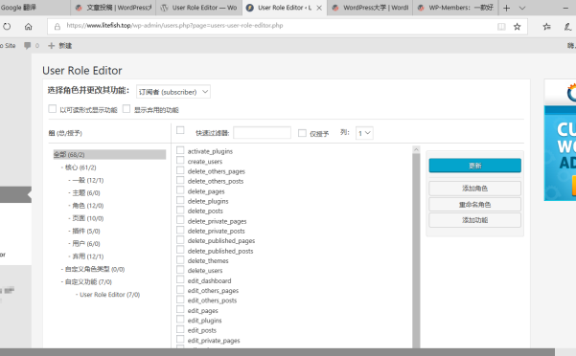The width and height of the screenshot is (576, 356).
Task: Open the reading view icon in address bar
Action: pyautogui.click(x=501, y=27)
